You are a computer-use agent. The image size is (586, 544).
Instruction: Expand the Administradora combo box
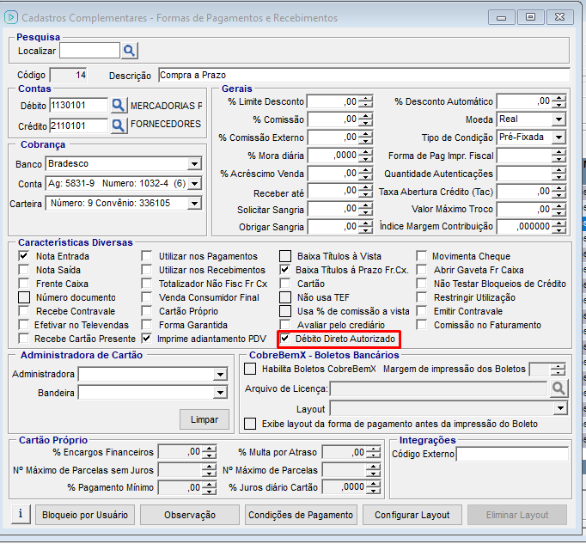pos(220,375)
